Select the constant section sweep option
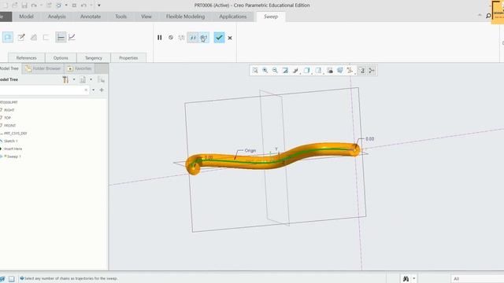 coord(61,37)
